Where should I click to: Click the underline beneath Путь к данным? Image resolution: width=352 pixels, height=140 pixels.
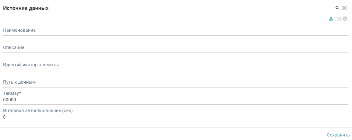pyautogui.click(x=176, y=87)
